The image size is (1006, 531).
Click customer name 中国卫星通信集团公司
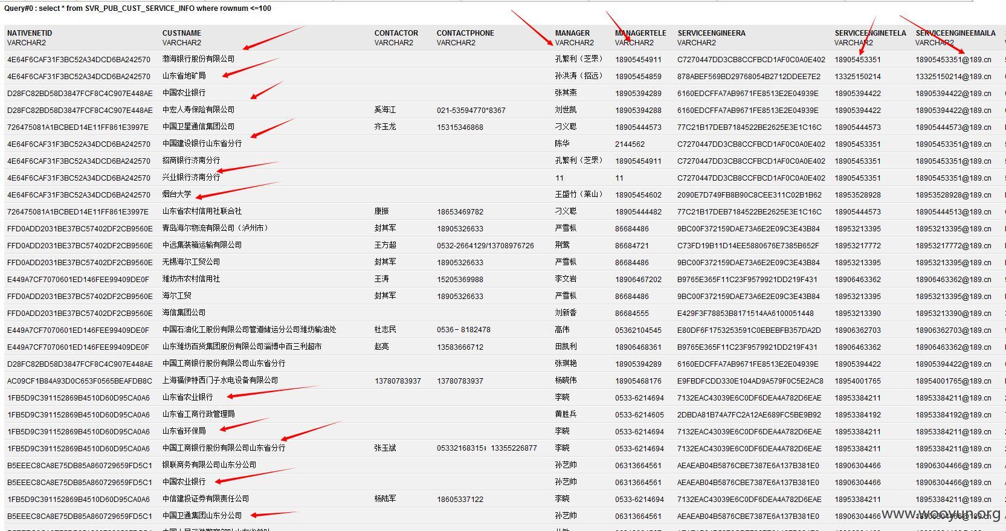pyautogui.click(x=198, y=126)
